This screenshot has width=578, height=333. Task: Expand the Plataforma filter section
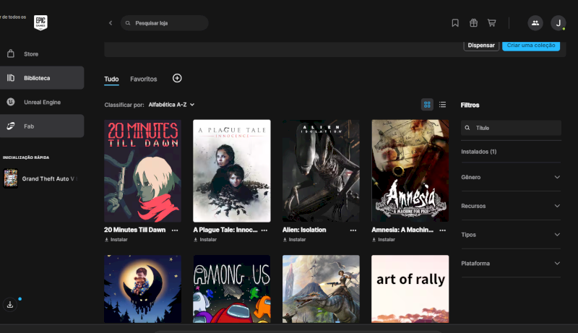(x=510, y=264)
